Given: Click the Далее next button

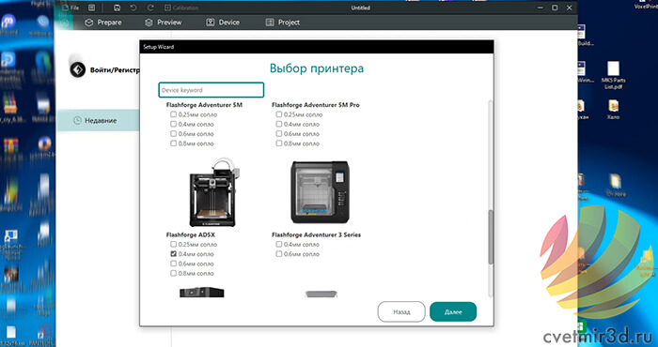Looking at the screenshot, I should point(453,312).
